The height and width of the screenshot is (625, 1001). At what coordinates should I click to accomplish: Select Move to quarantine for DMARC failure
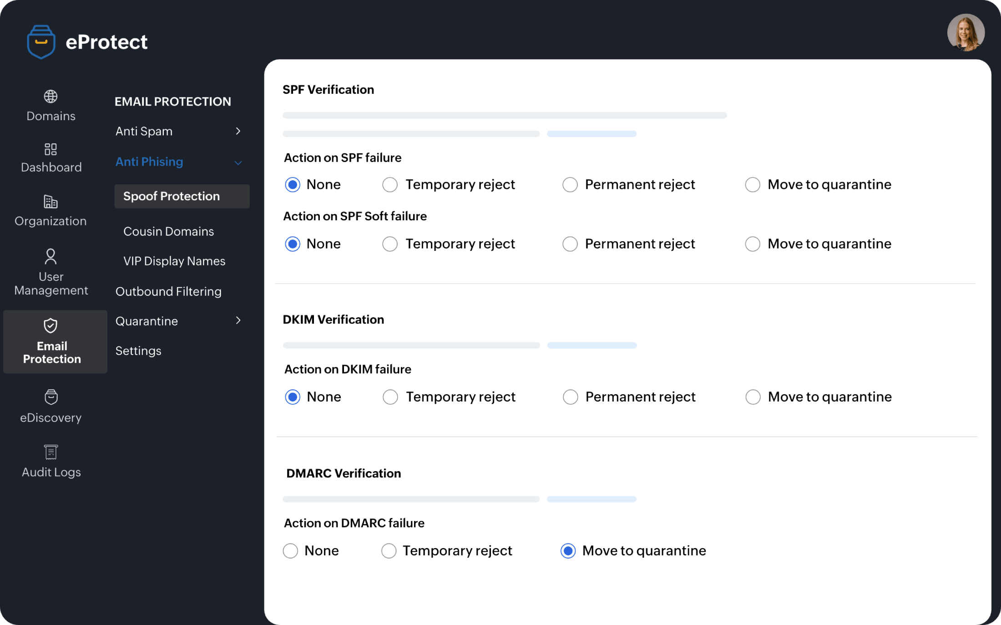(x=568, y=551)
